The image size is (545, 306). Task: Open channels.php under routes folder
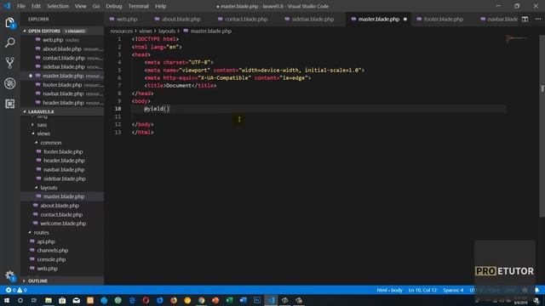(x=52, y=250)
